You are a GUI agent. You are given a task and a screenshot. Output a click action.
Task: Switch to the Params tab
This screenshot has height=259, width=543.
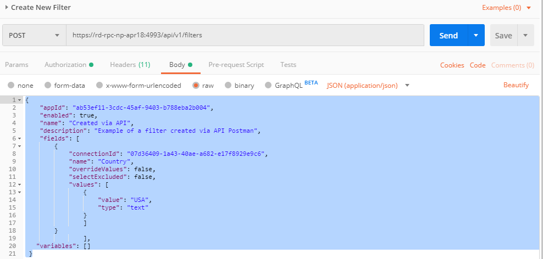[x=16, y=65]
